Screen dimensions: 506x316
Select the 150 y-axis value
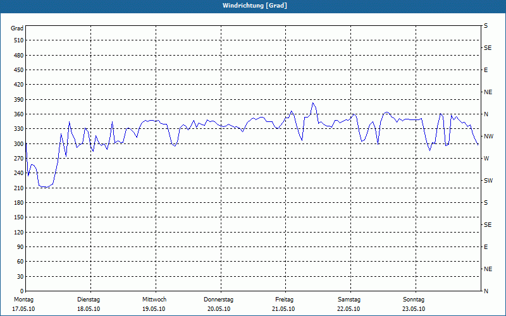tap(19, 217)
